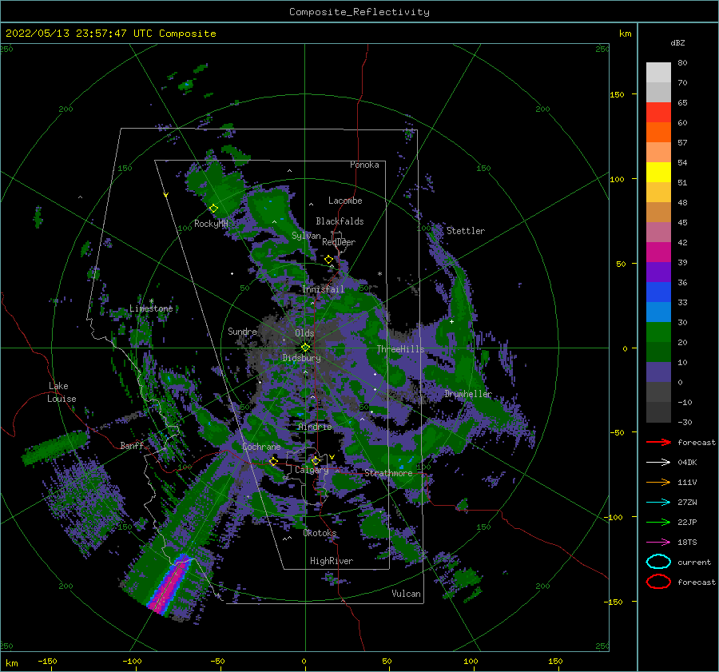The image size is (719, 672).
Task: Click the Calgary city label
Action: tap(312, 470)
